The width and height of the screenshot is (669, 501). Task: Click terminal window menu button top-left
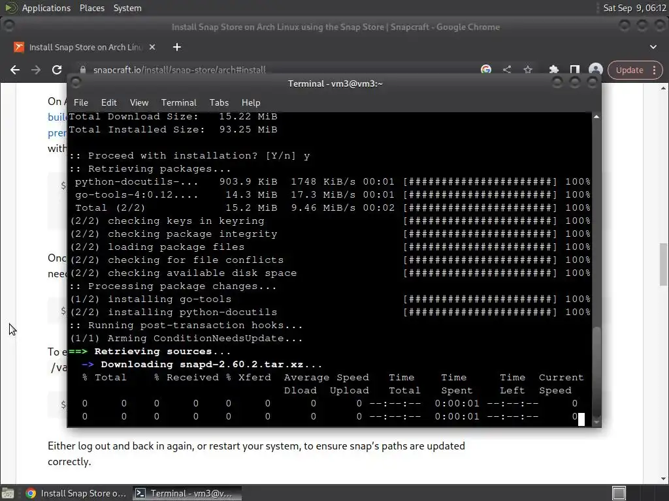[x=76, y=83]
